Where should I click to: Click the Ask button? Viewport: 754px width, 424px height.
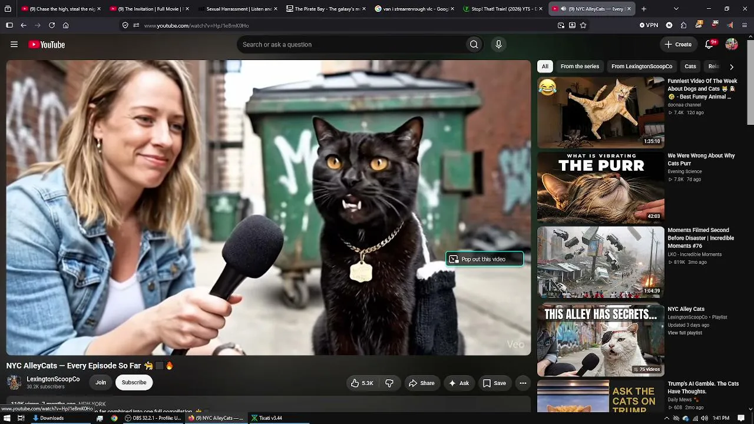[x=459, y=383]
